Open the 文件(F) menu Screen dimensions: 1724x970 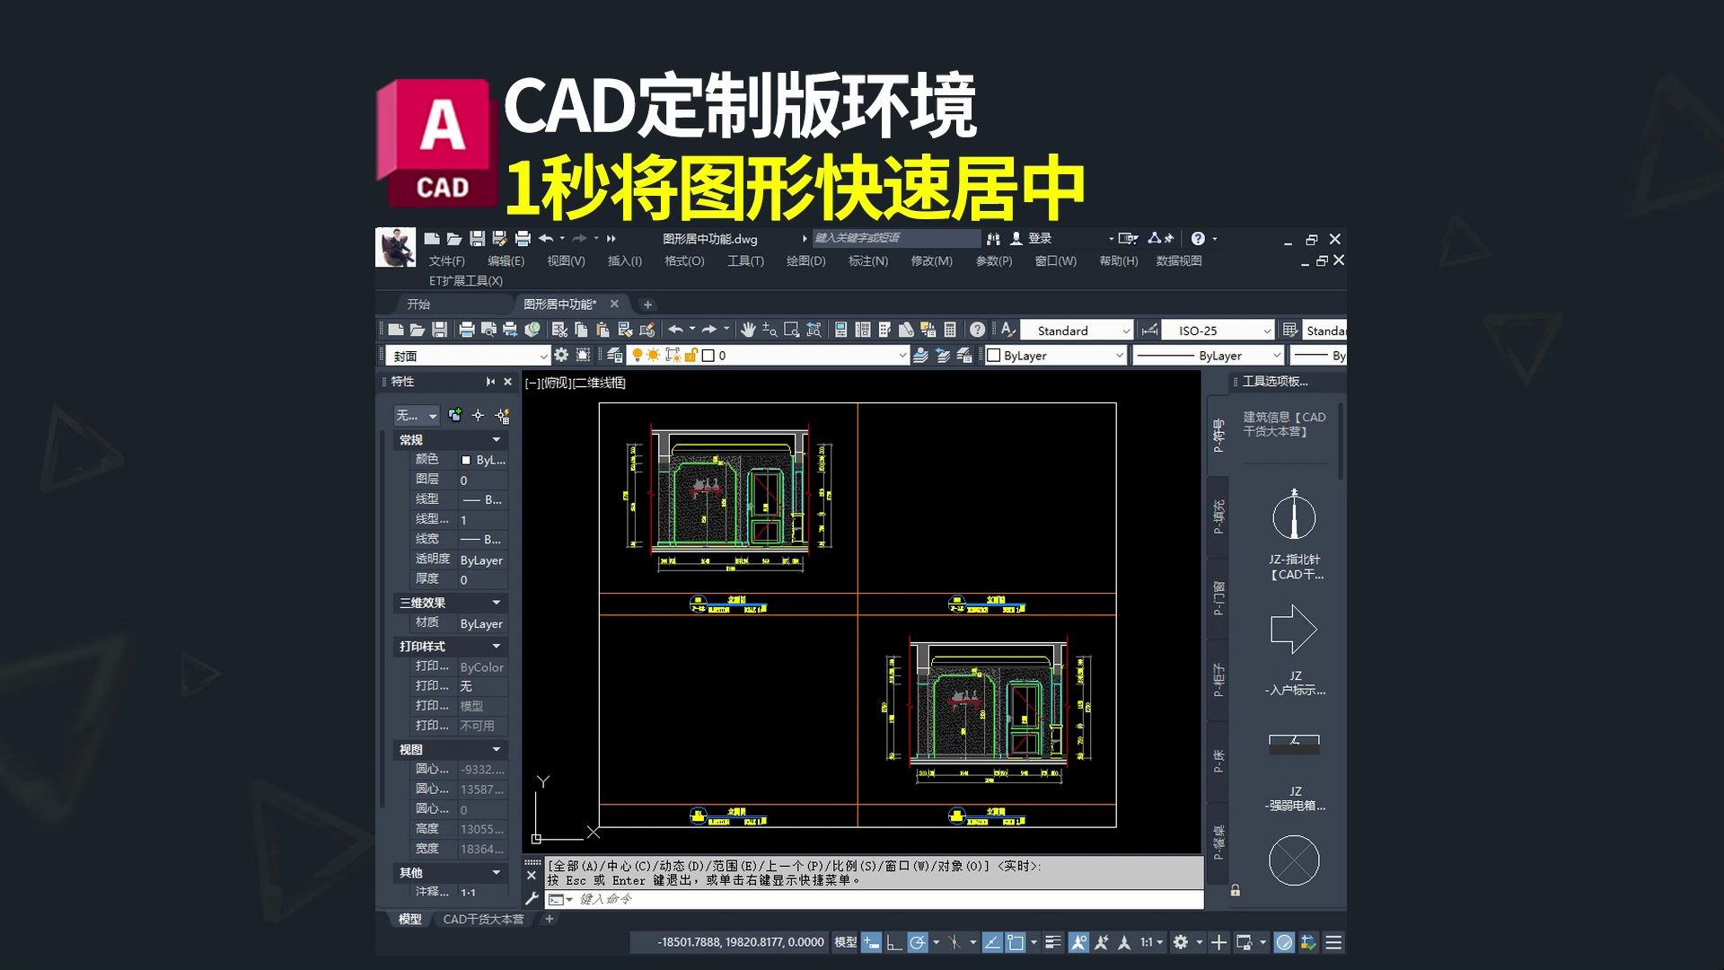[x=446, y=260]
